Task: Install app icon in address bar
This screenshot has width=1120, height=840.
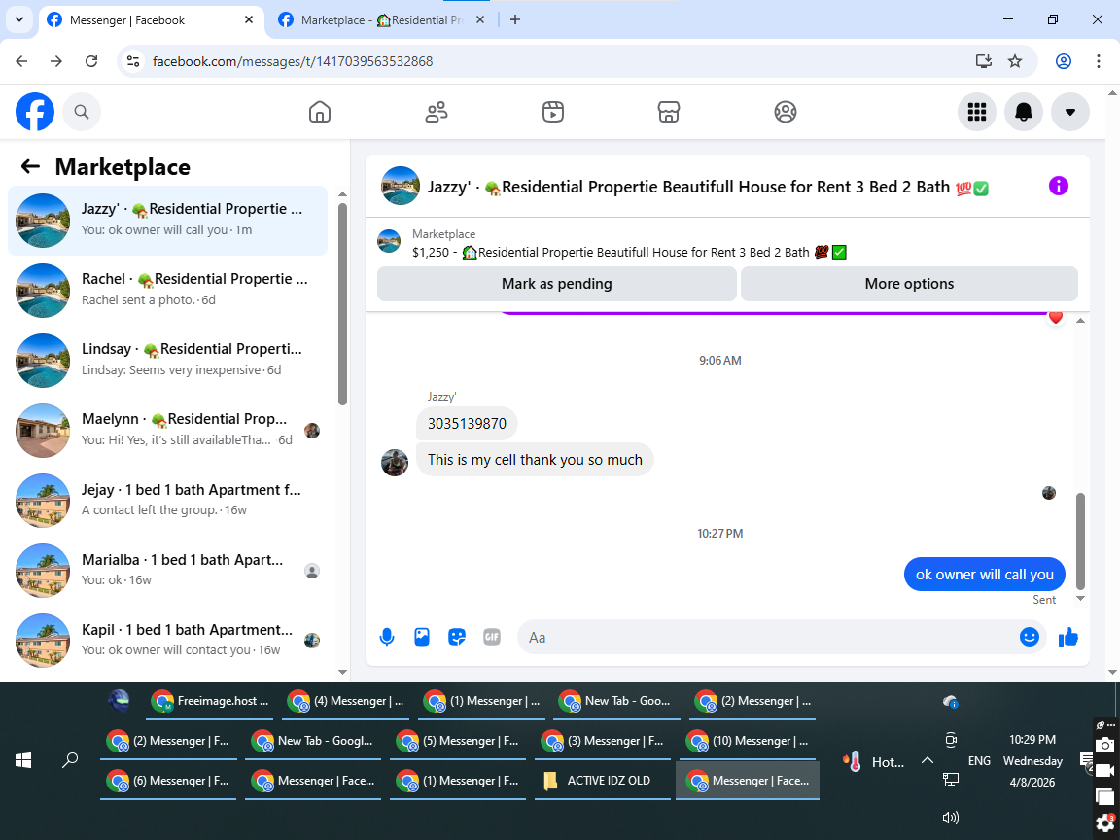Action: (984, 61)
